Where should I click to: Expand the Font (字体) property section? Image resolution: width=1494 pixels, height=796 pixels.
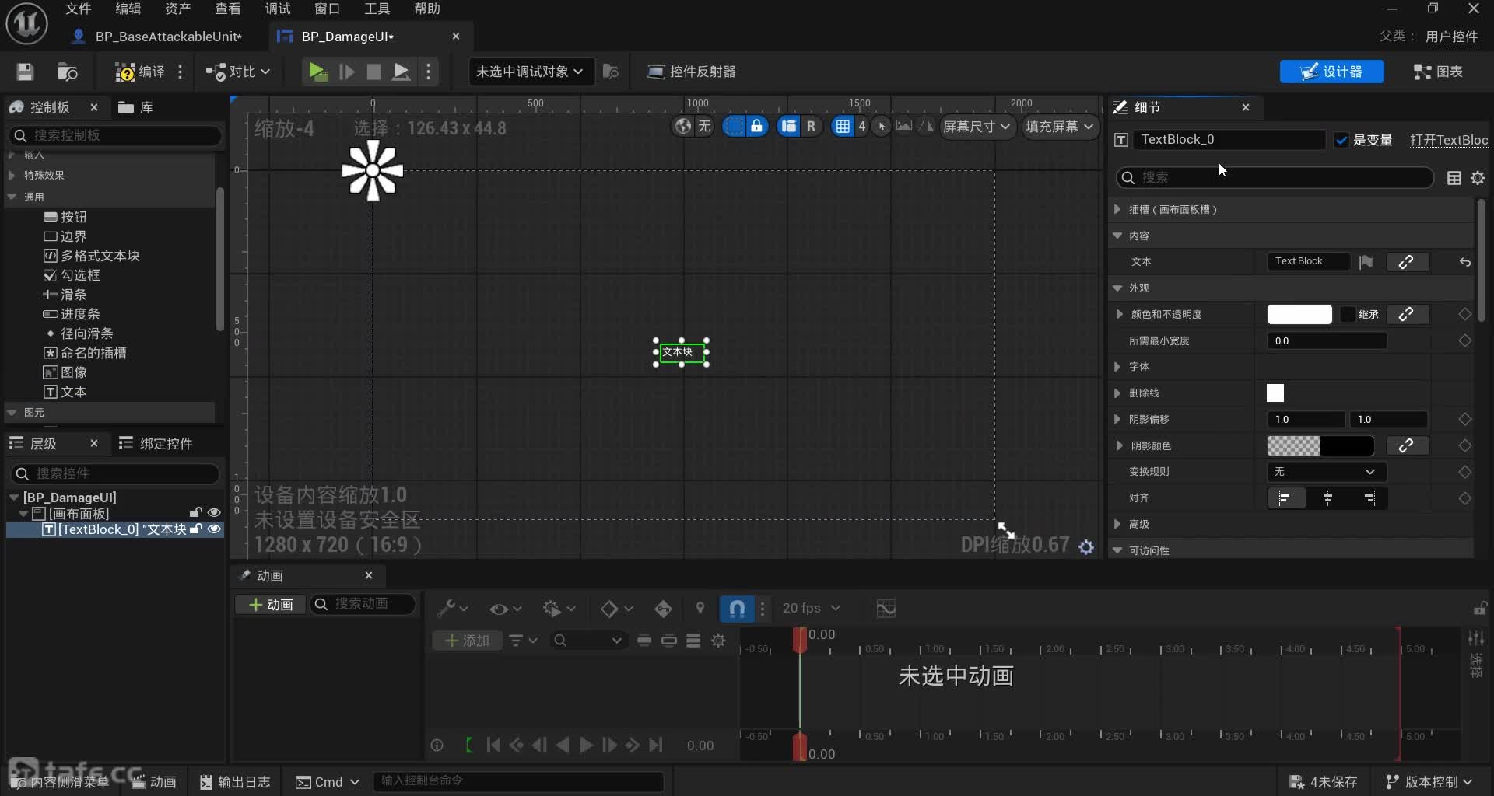1118,367
